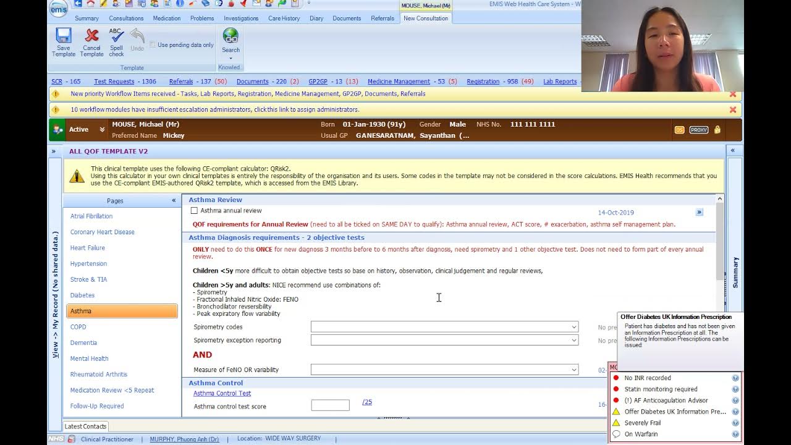Switch to the Summary tab
This screenshot has width=791, height=445.
click(87, 19)
